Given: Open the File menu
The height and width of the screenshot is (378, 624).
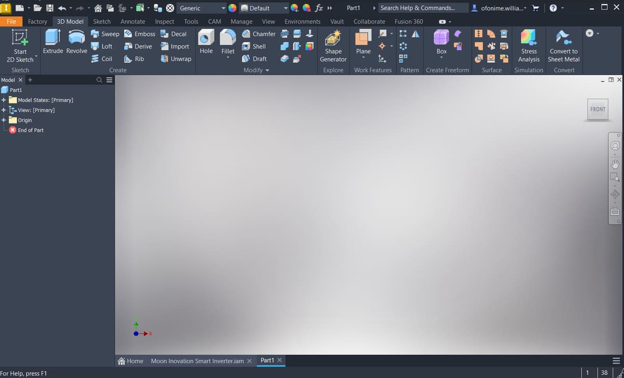Looking at the screenshot, I should pos(11,21).
